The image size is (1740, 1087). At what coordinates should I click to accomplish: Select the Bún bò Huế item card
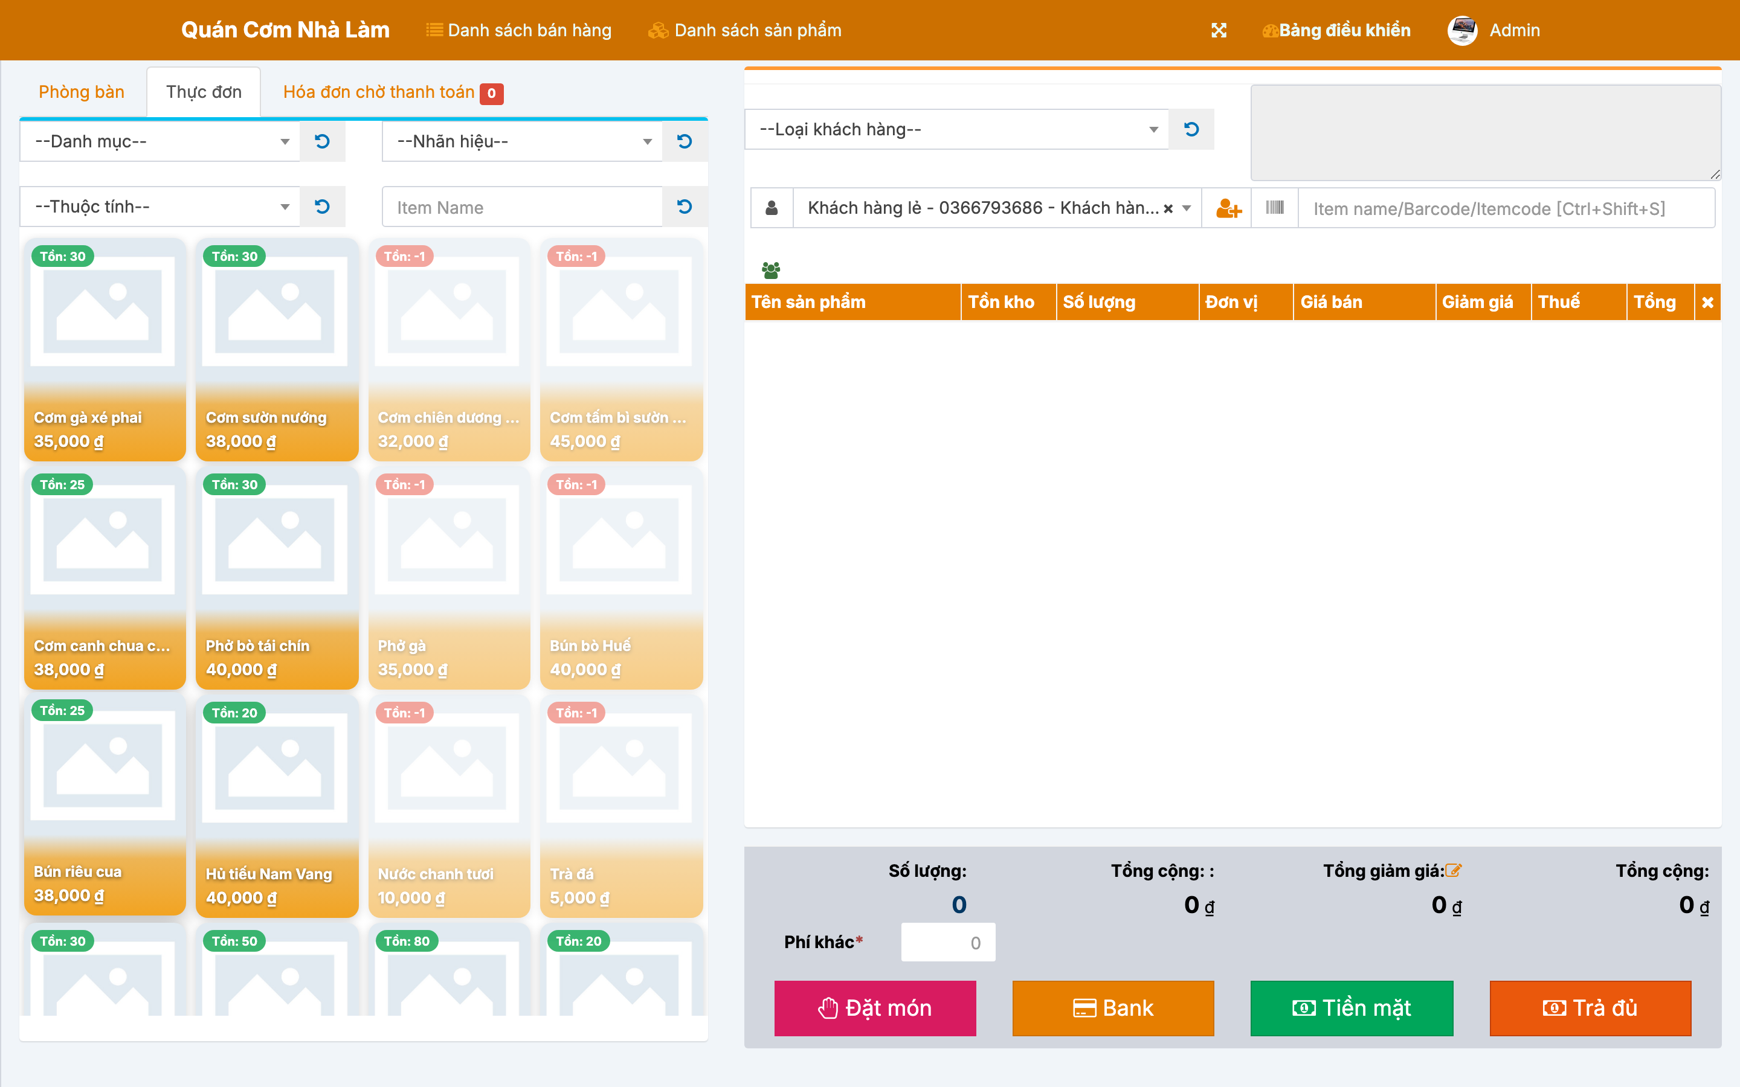coord(621,578)
